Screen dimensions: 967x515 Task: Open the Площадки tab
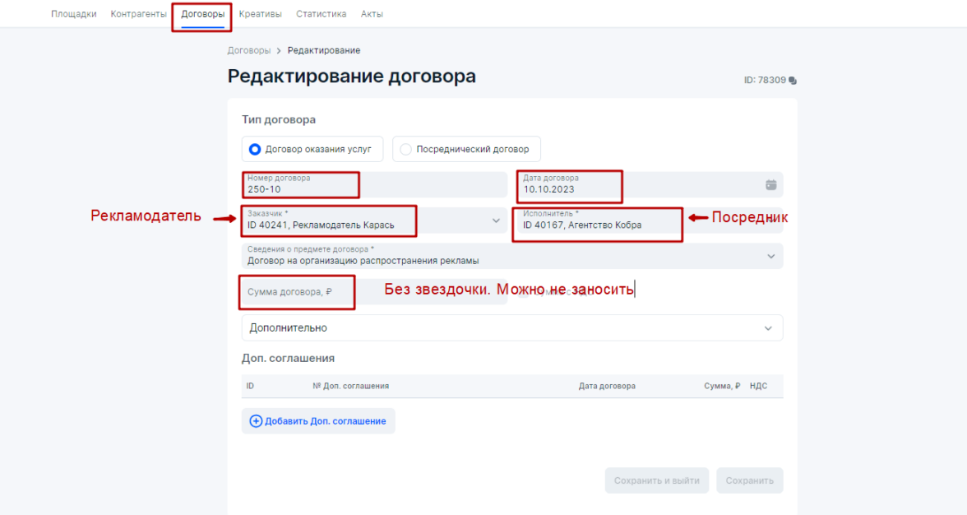coord(73,13)
